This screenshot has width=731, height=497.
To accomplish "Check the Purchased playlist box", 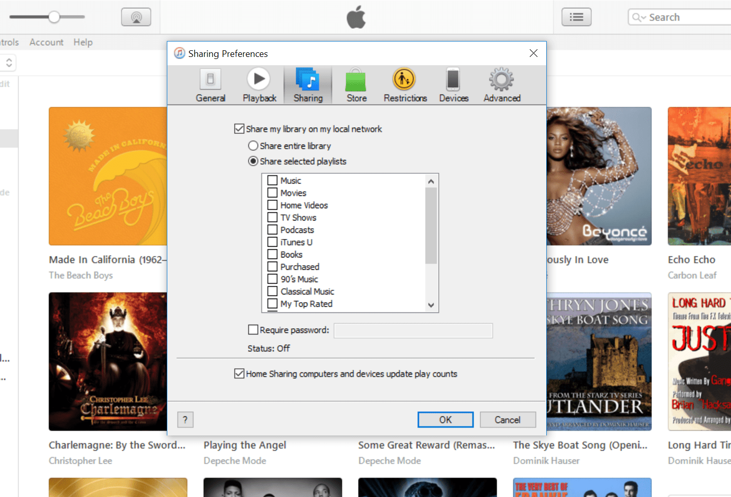I will (273, 267).
